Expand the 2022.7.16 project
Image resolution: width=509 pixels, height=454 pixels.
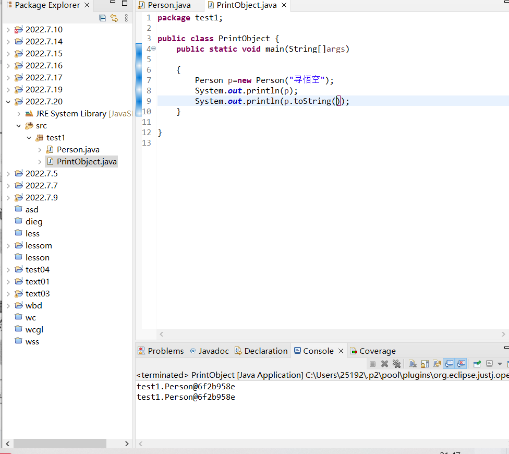tap(8, 66)
